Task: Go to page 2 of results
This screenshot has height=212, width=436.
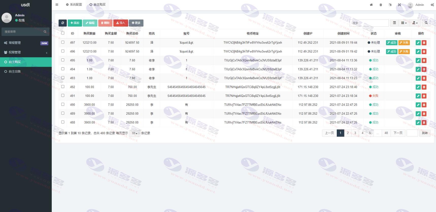Action: pos(348,133)
